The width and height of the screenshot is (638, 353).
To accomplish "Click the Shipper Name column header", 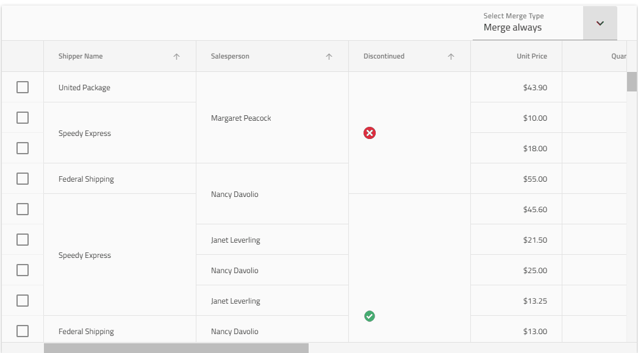I will click(x=81, y=56).
